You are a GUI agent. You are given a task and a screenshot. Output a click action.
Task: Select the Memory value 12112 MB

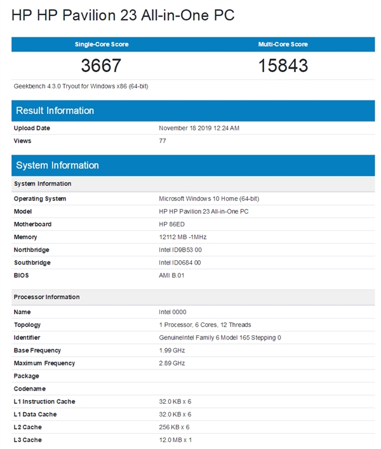tap(182, 237)
